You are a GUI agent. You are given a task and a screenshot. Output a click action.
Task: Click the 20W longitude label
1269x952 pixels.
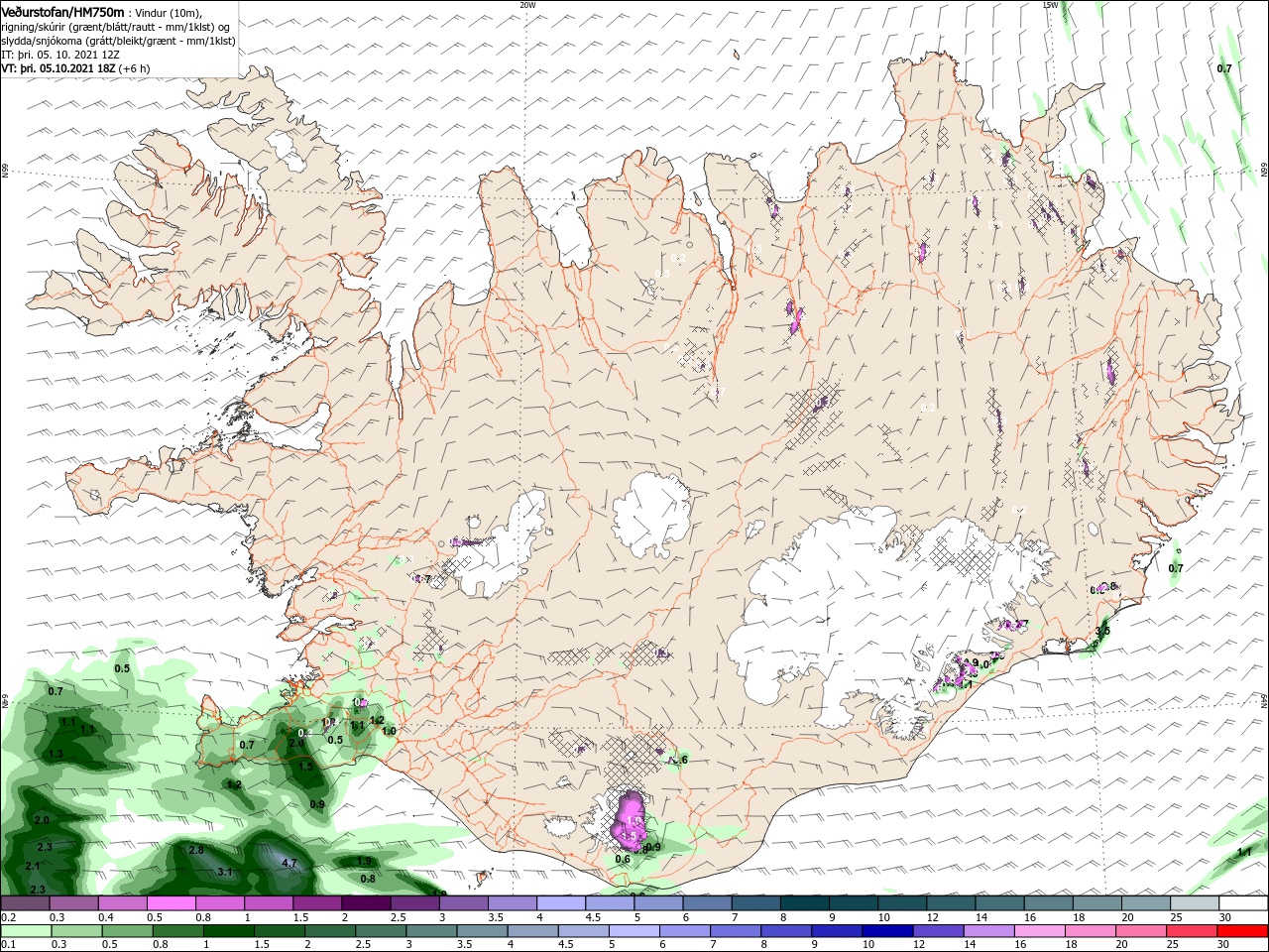pyautogui.click(x=527, y=5)
